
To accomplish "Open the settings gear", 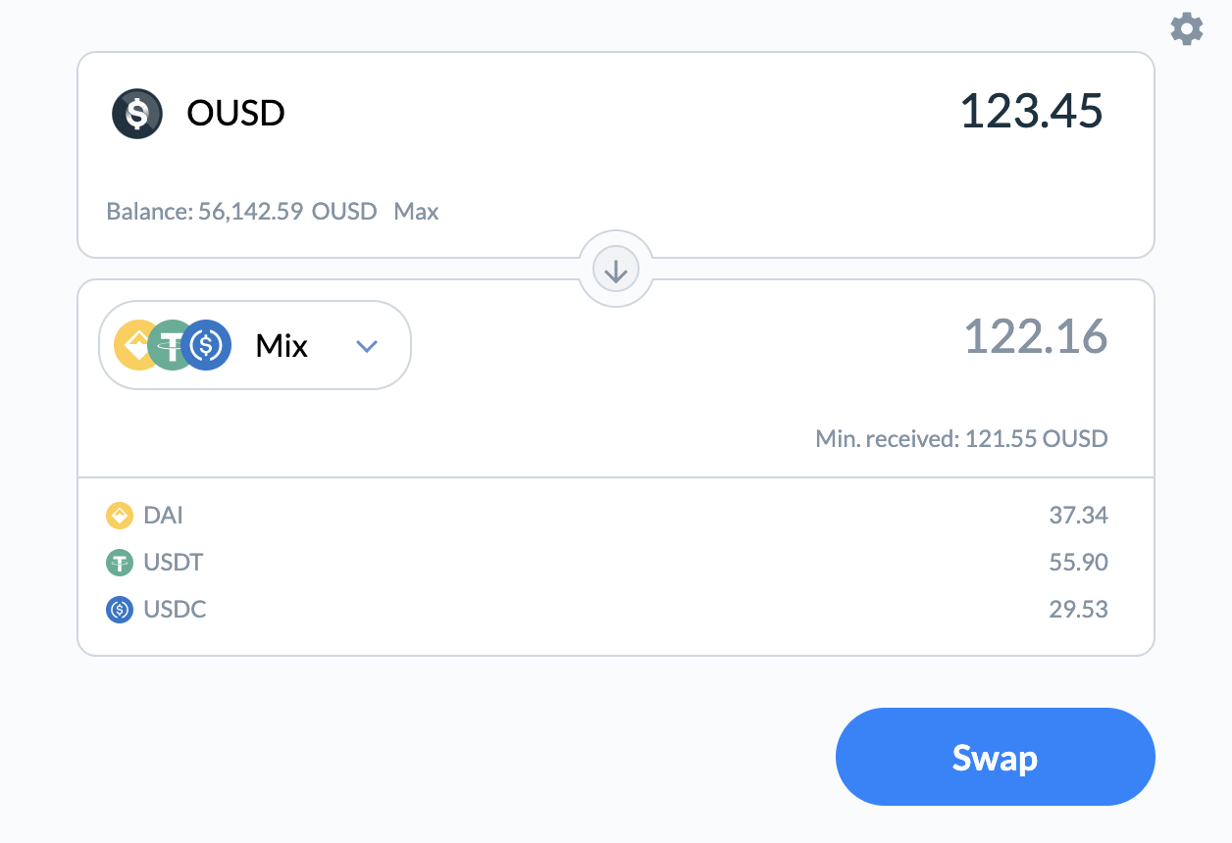I will [1187, 29].
